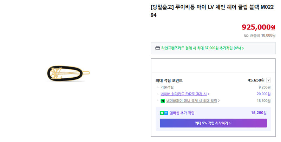The height and width of the screenshot is (142, 281).
Task: Click the 925,000원 price text
Action: pyautogui.click(x=259, y=27)
